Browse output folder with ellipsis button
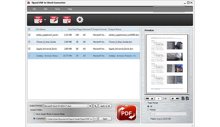The height and width of the screenshot is (127, 220). pyautogui.click(x=96, y=119)
